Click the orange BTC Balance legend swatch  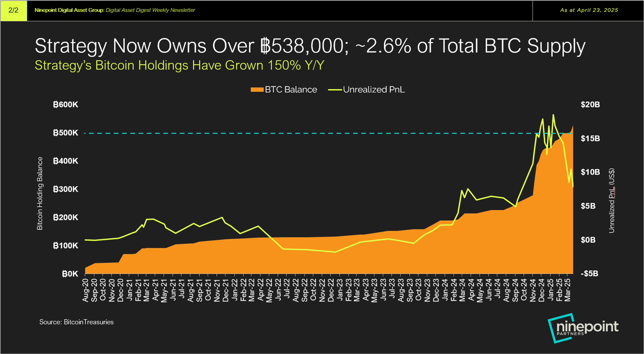257,90
